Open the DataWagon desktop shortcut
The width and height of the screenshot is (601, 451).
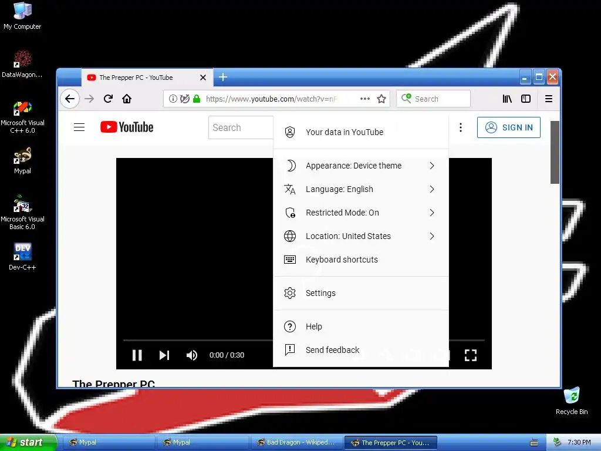click(22, 63)
